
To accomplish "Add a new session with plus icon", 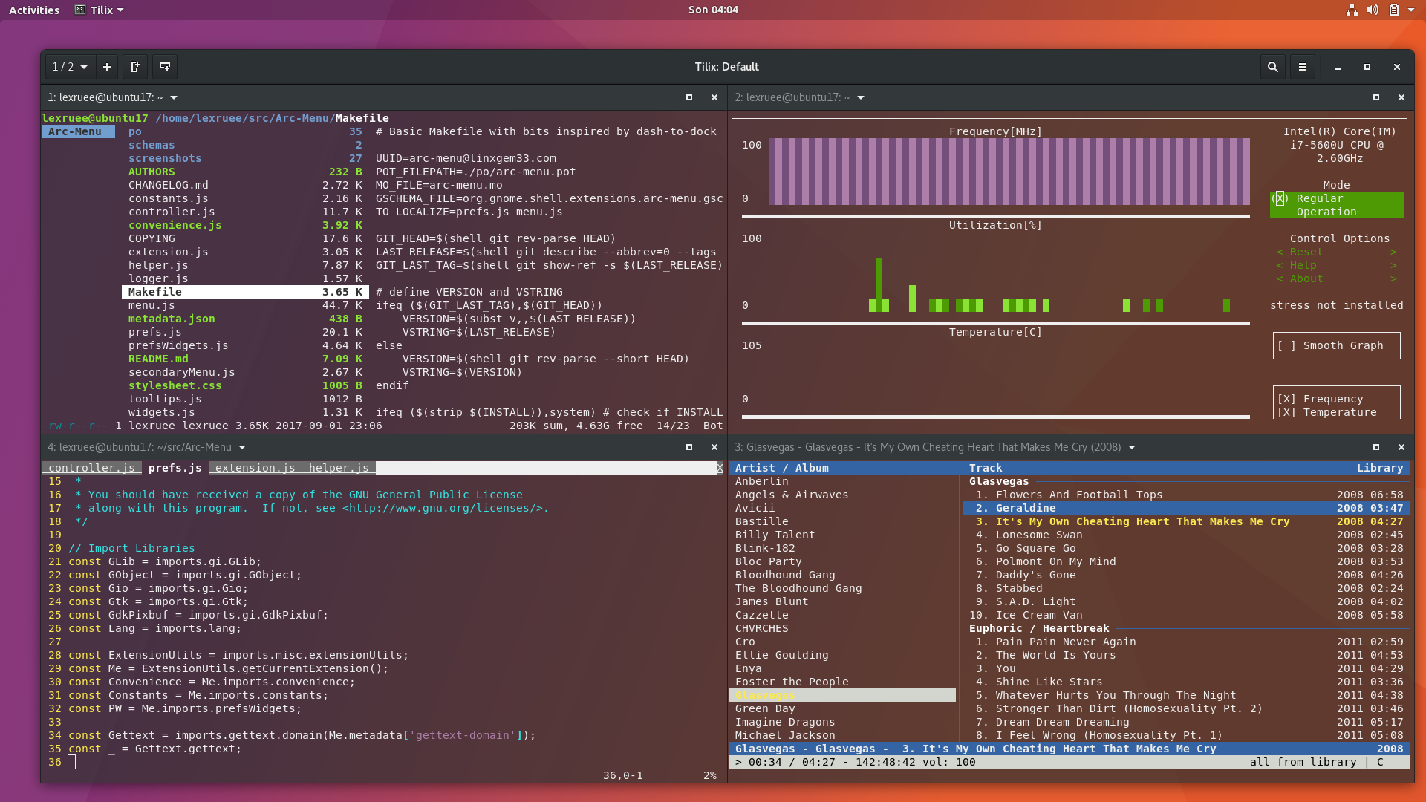I will coord(107,67).
